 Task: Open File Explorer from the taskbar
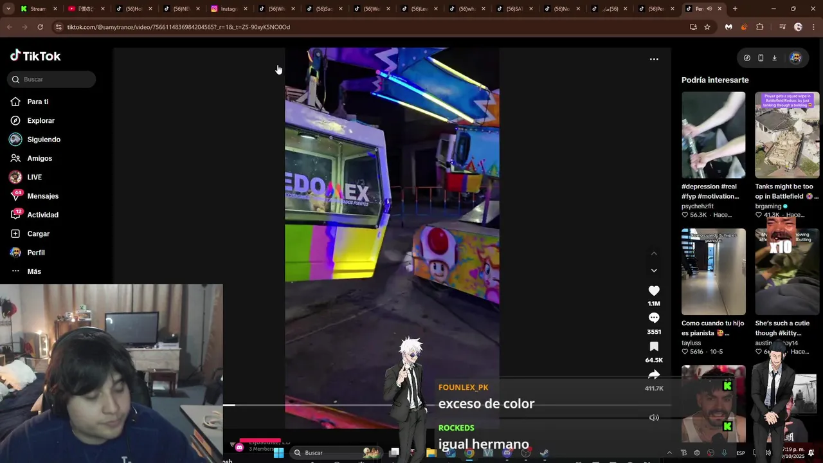pyautogui.click(x=431, y=453)
